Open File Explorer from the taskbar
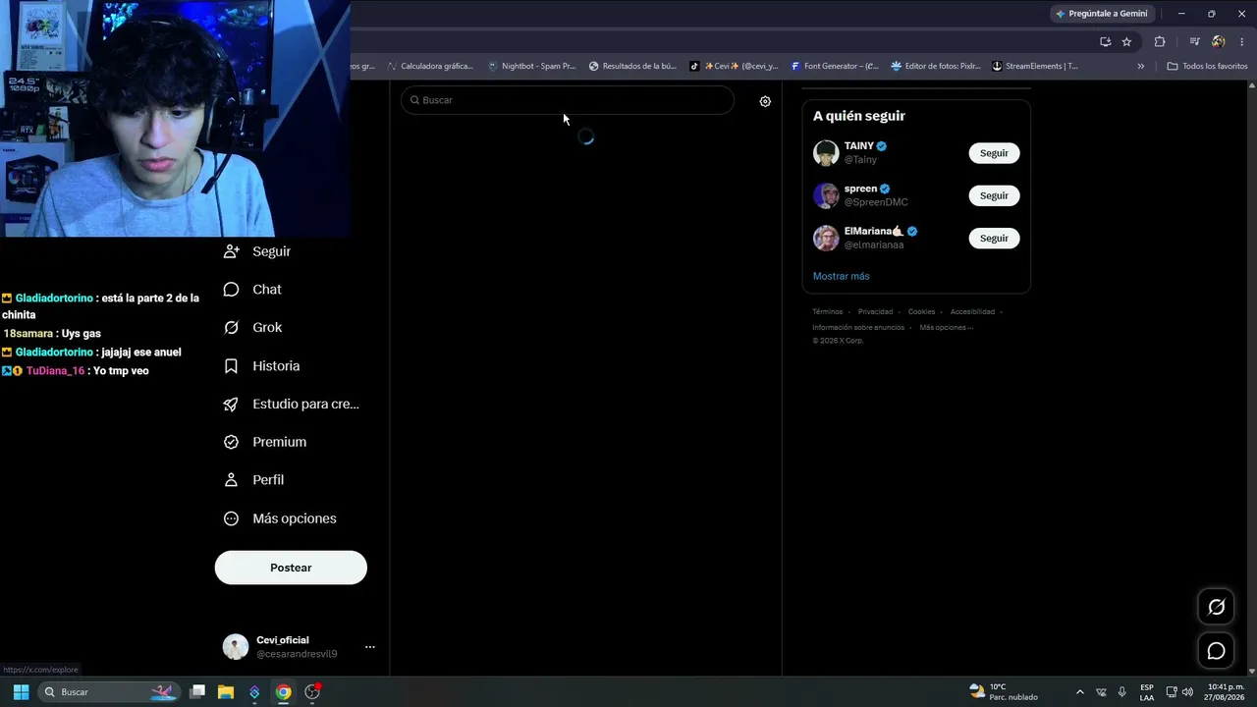Viewport: 1257px width, 707px height. [x=226, y=692]
